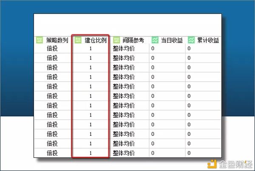Select the 间隔参考 column header text
Image resolution: width=255 pixels, height=171 pixels.
click(133, 40)
